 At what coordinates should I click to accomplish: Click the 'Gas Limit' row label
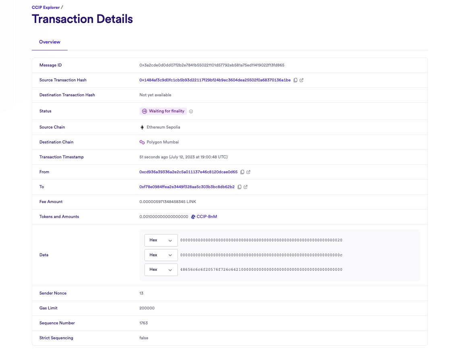48,308
